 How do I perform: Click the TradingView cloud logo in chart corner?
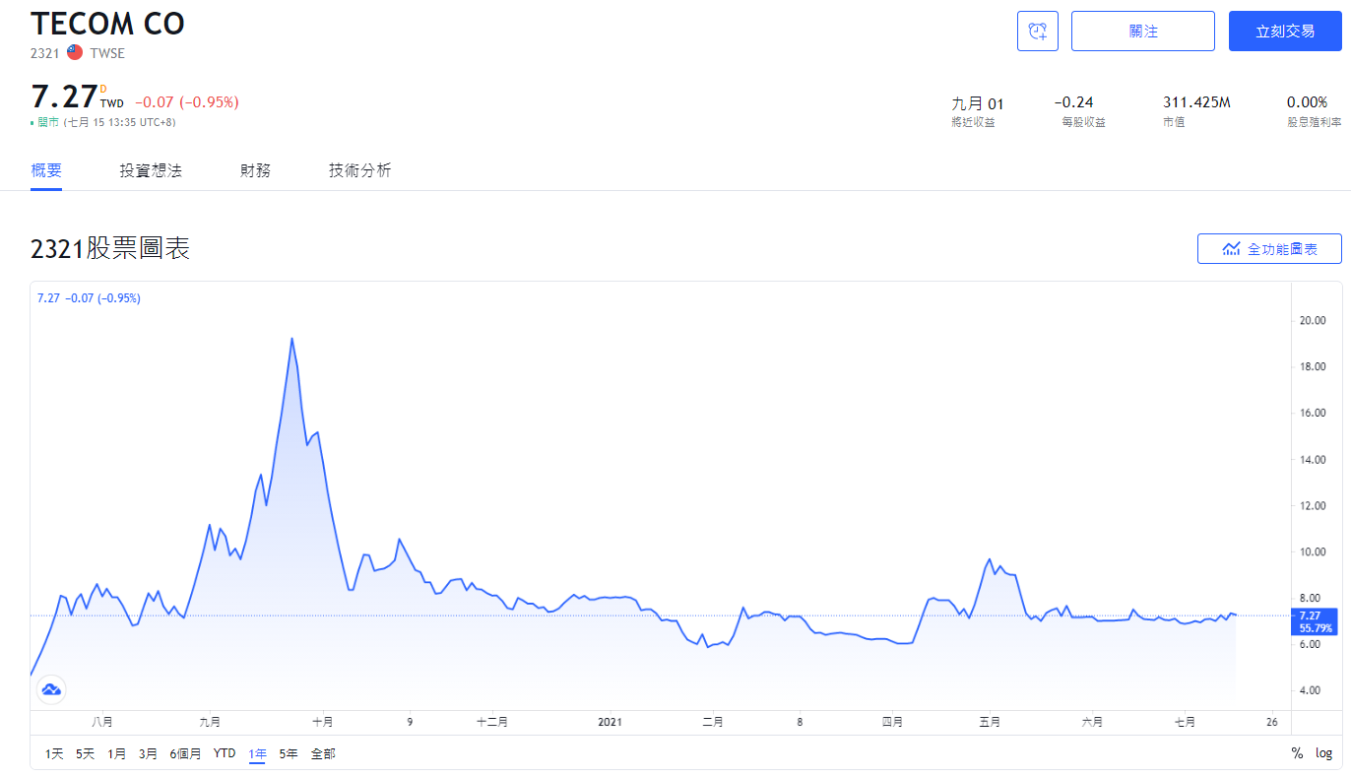tap(50, 689)
